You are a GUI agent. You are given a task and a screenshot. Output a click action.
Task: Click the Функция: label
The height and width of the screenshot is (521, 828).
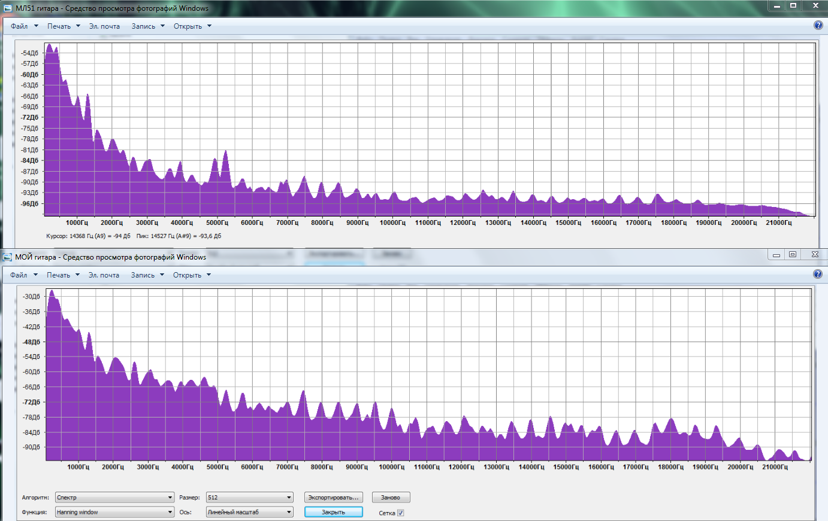tap(34, 513)
